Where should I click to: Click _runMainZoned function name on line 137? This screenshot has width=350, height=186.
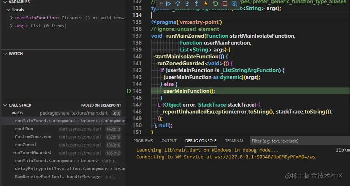tap(184, 36)
